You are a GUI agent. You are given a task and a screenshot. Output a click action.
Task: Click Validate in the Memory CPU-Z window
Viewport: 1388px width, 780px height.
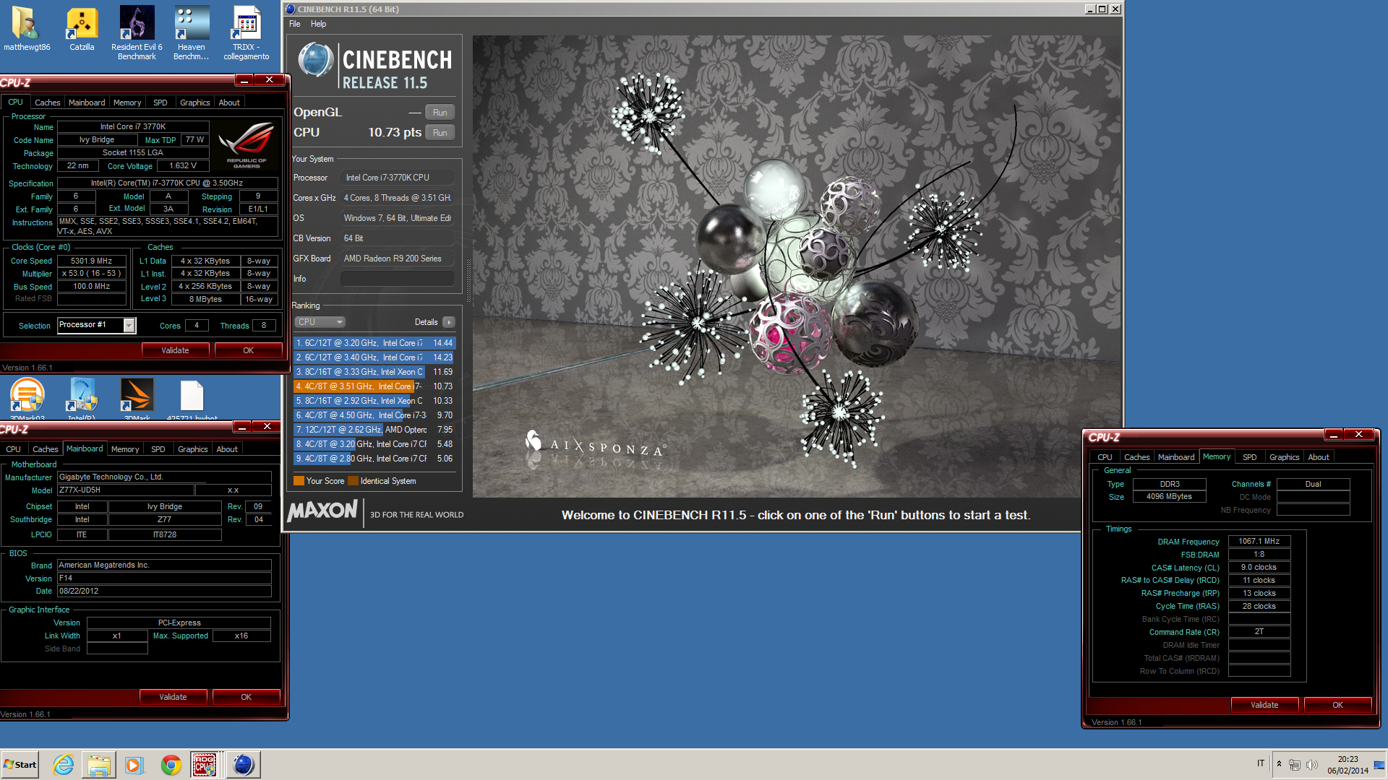click(x=1264, y=705)
